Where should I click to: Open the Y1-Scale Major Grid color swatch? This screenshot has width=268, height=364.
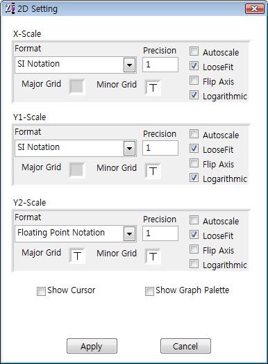tap(77, 170)
